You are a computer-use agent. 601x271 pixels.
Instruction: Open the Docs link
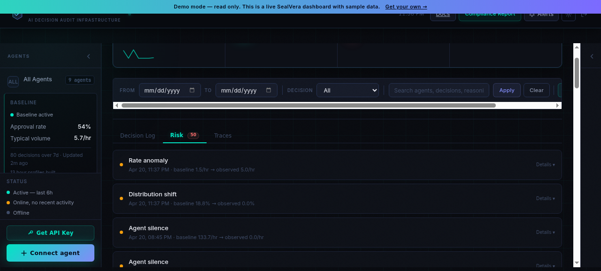pyautogui.click(x=443, y=15)
